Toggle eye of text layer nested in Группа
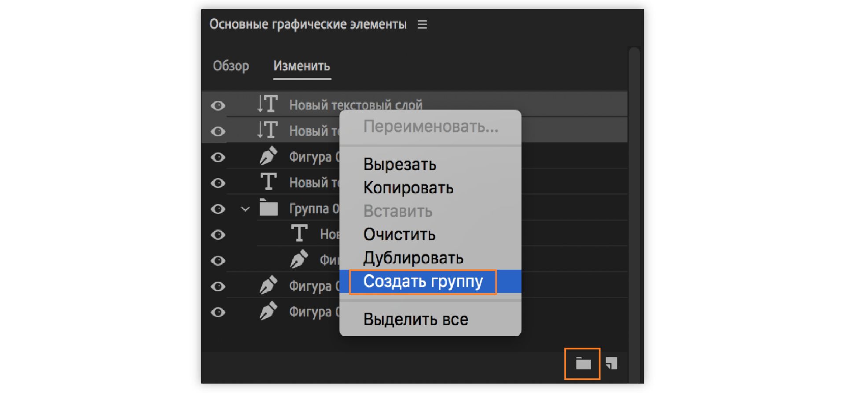845x393 pixels. point(218,235)
